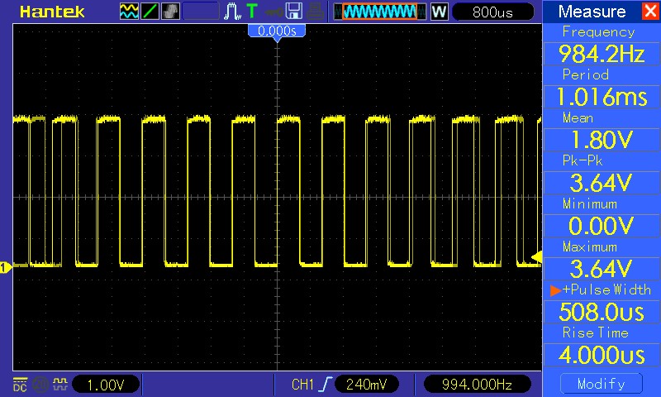
Task: Click the 800us timebase readout
Action: tap(494, 12)
